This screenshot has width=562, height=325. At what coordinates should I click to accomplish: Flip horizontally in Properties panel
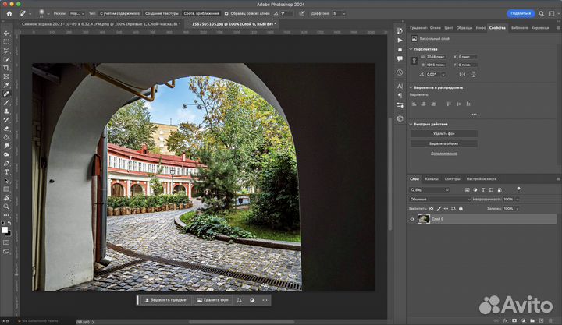[x=462, y=75]
